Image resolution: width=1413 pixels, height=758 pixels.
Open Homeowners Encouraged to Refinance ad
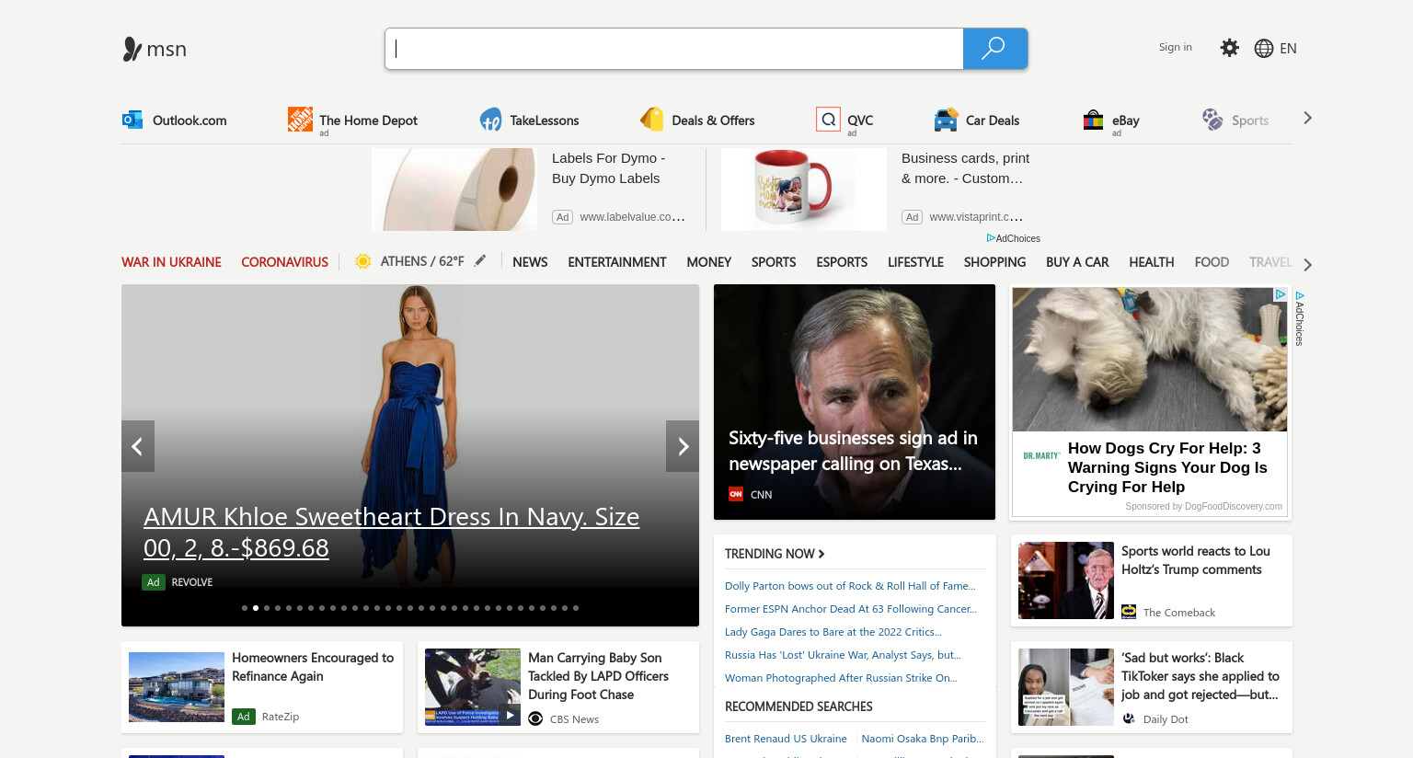pos(313,667)
